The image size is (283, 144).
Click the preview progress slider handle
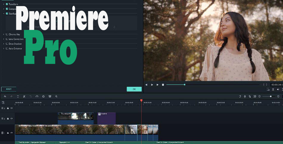tap(184, 85)
